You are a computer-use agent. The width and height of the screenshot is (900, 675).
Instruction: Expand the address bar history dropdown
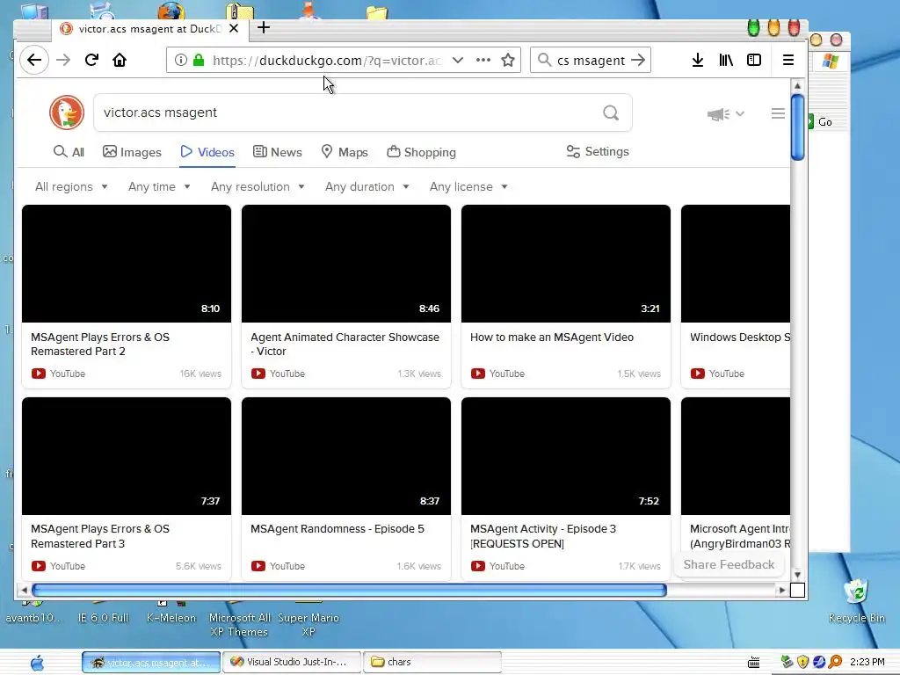click(x=457, y=60)
